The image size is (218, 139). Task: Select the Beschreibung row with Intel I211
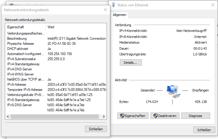(x=56, y=39)
